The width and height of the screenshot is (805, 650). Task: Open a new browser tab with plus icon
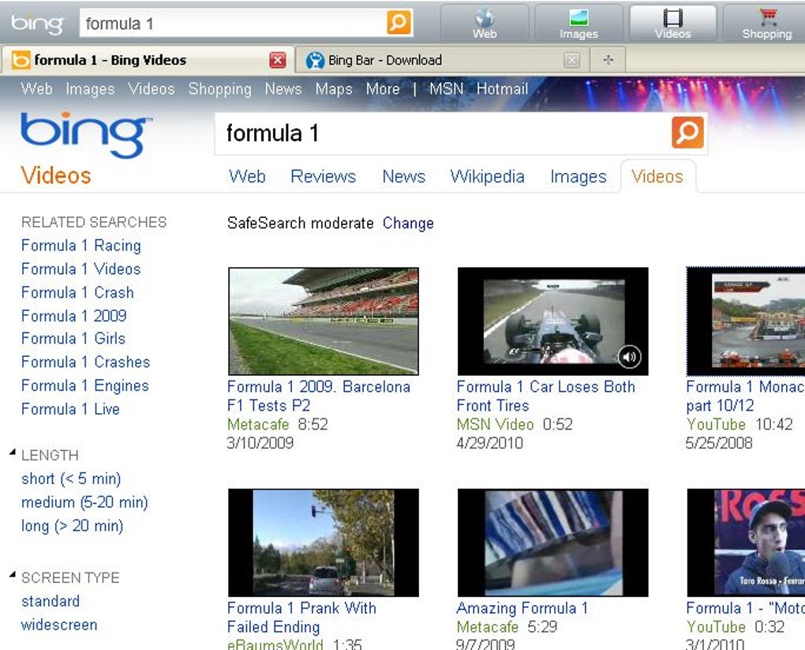pos(608,60)
